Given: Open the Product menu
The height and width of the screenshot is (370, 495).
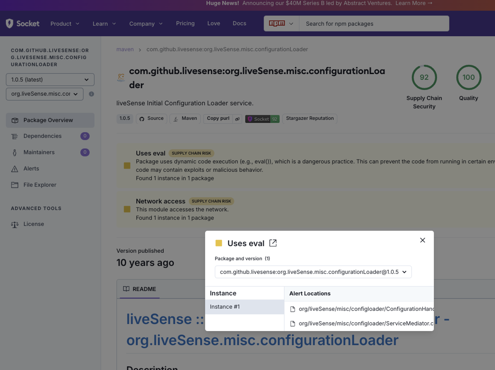Looking at the screenshot, I should [x=65, y=24].
